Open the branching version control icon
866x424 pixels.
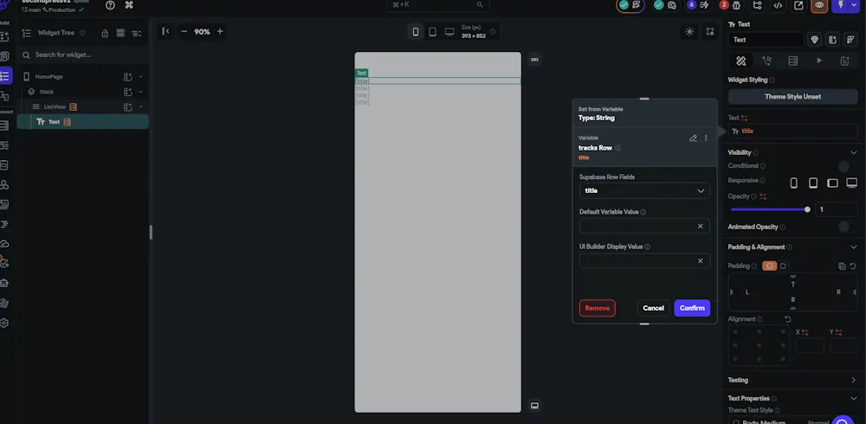pos(757,5)
